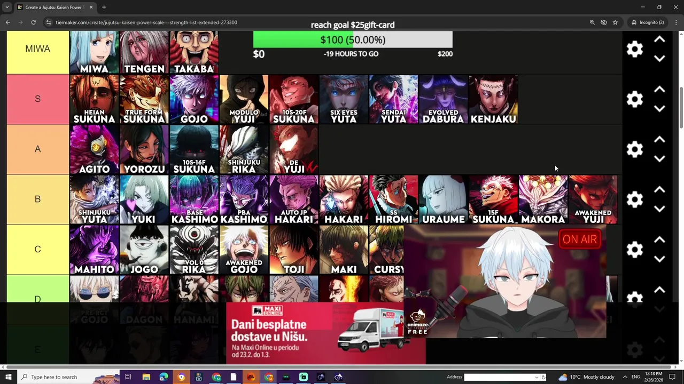Pick the Gojo thumbnail in S tier
The image size is (684, 384).
point(194,99)
